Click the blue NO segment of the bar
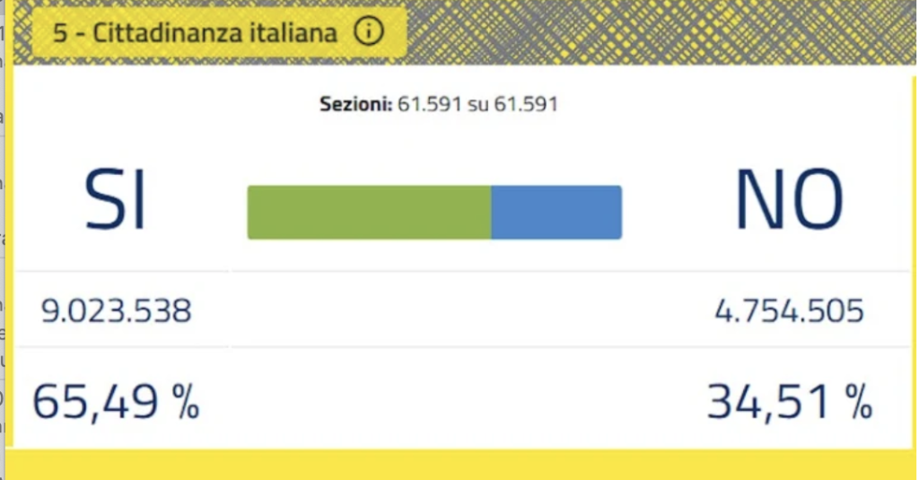 coord(556,213)
